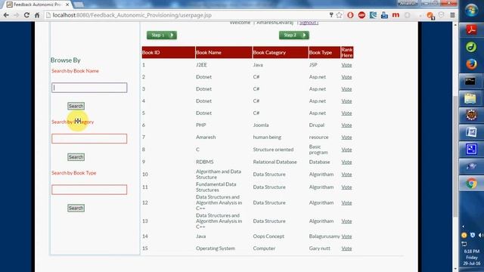Switch to Chrome in the taskbar
Image resolution: width=484 pixels, height=272 pixels.
471,184
